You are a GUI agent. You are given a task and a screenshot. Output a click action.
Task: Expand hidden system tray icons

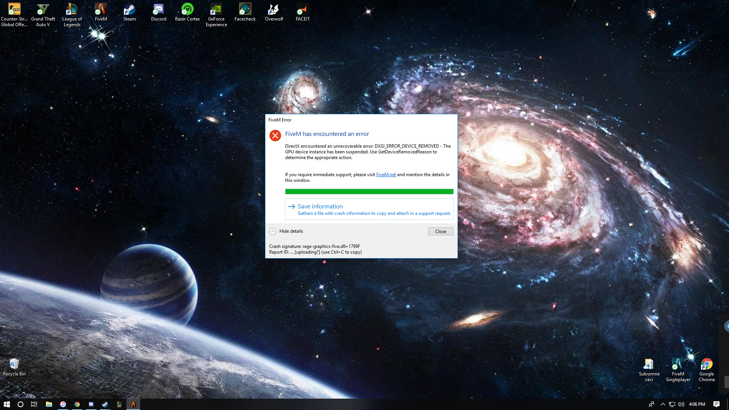click(663, 404)
